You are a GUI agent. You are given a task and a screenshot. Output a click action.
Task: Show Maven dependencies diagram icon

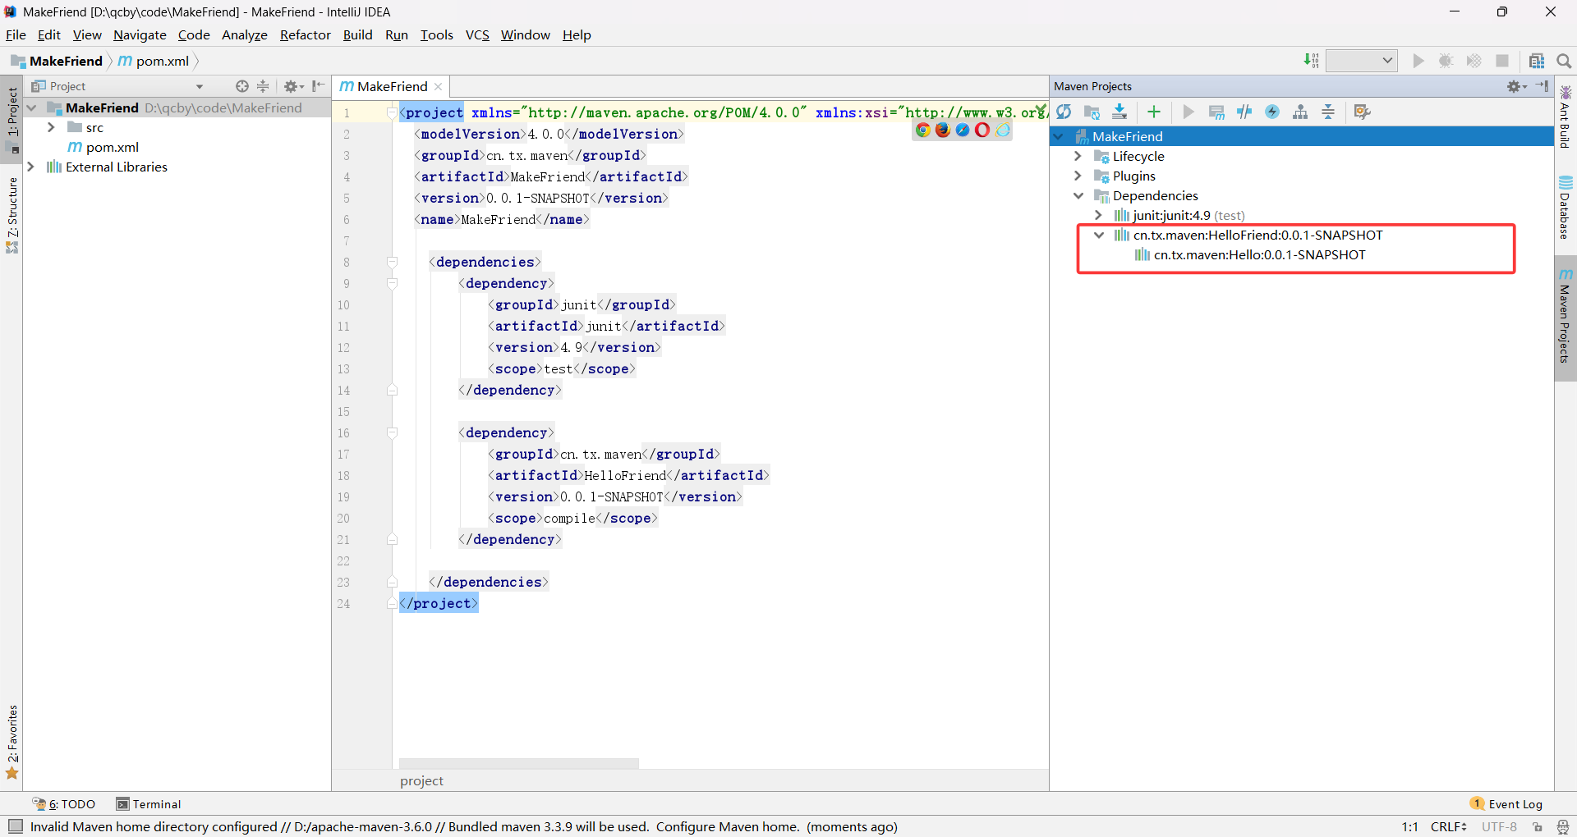[1300, 112]
